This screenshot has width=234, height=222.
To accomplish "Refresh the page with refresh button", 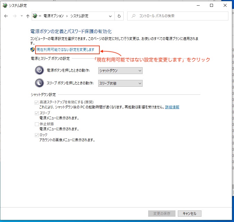I will [119, 16].
